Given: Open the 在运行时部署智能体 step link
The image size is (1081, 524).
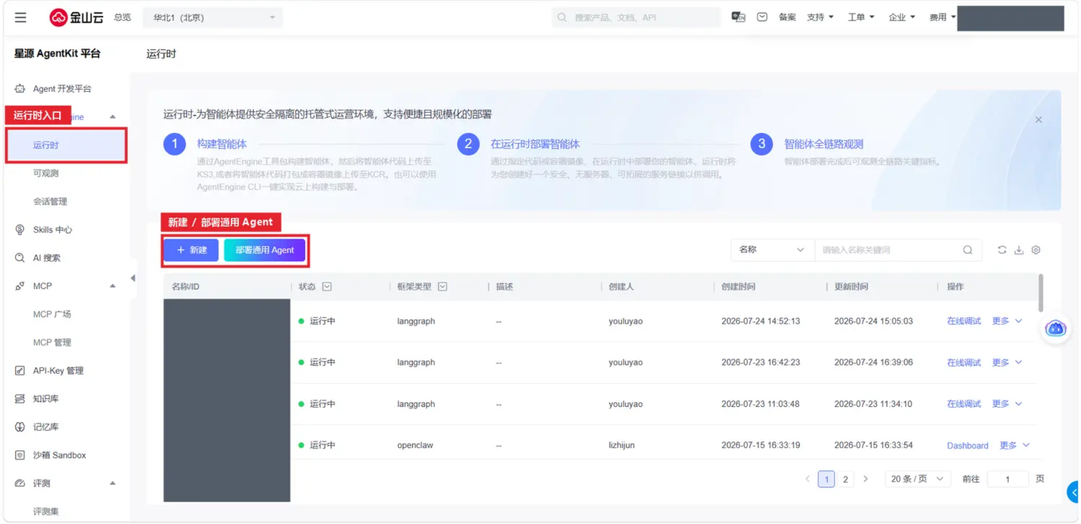Looking at the screenshot, I should pos(535,144).
